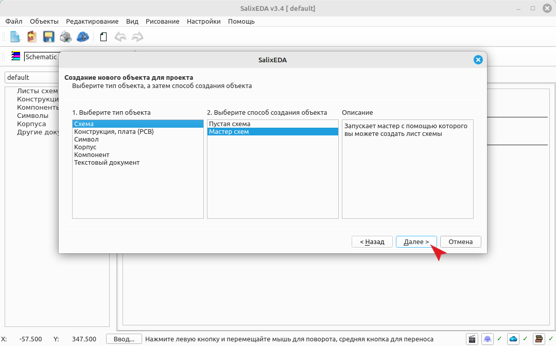The image size is (556, 346).
Task: Select Другие документы in project tree
Action: pyautogui.click(x=38, y=132)
